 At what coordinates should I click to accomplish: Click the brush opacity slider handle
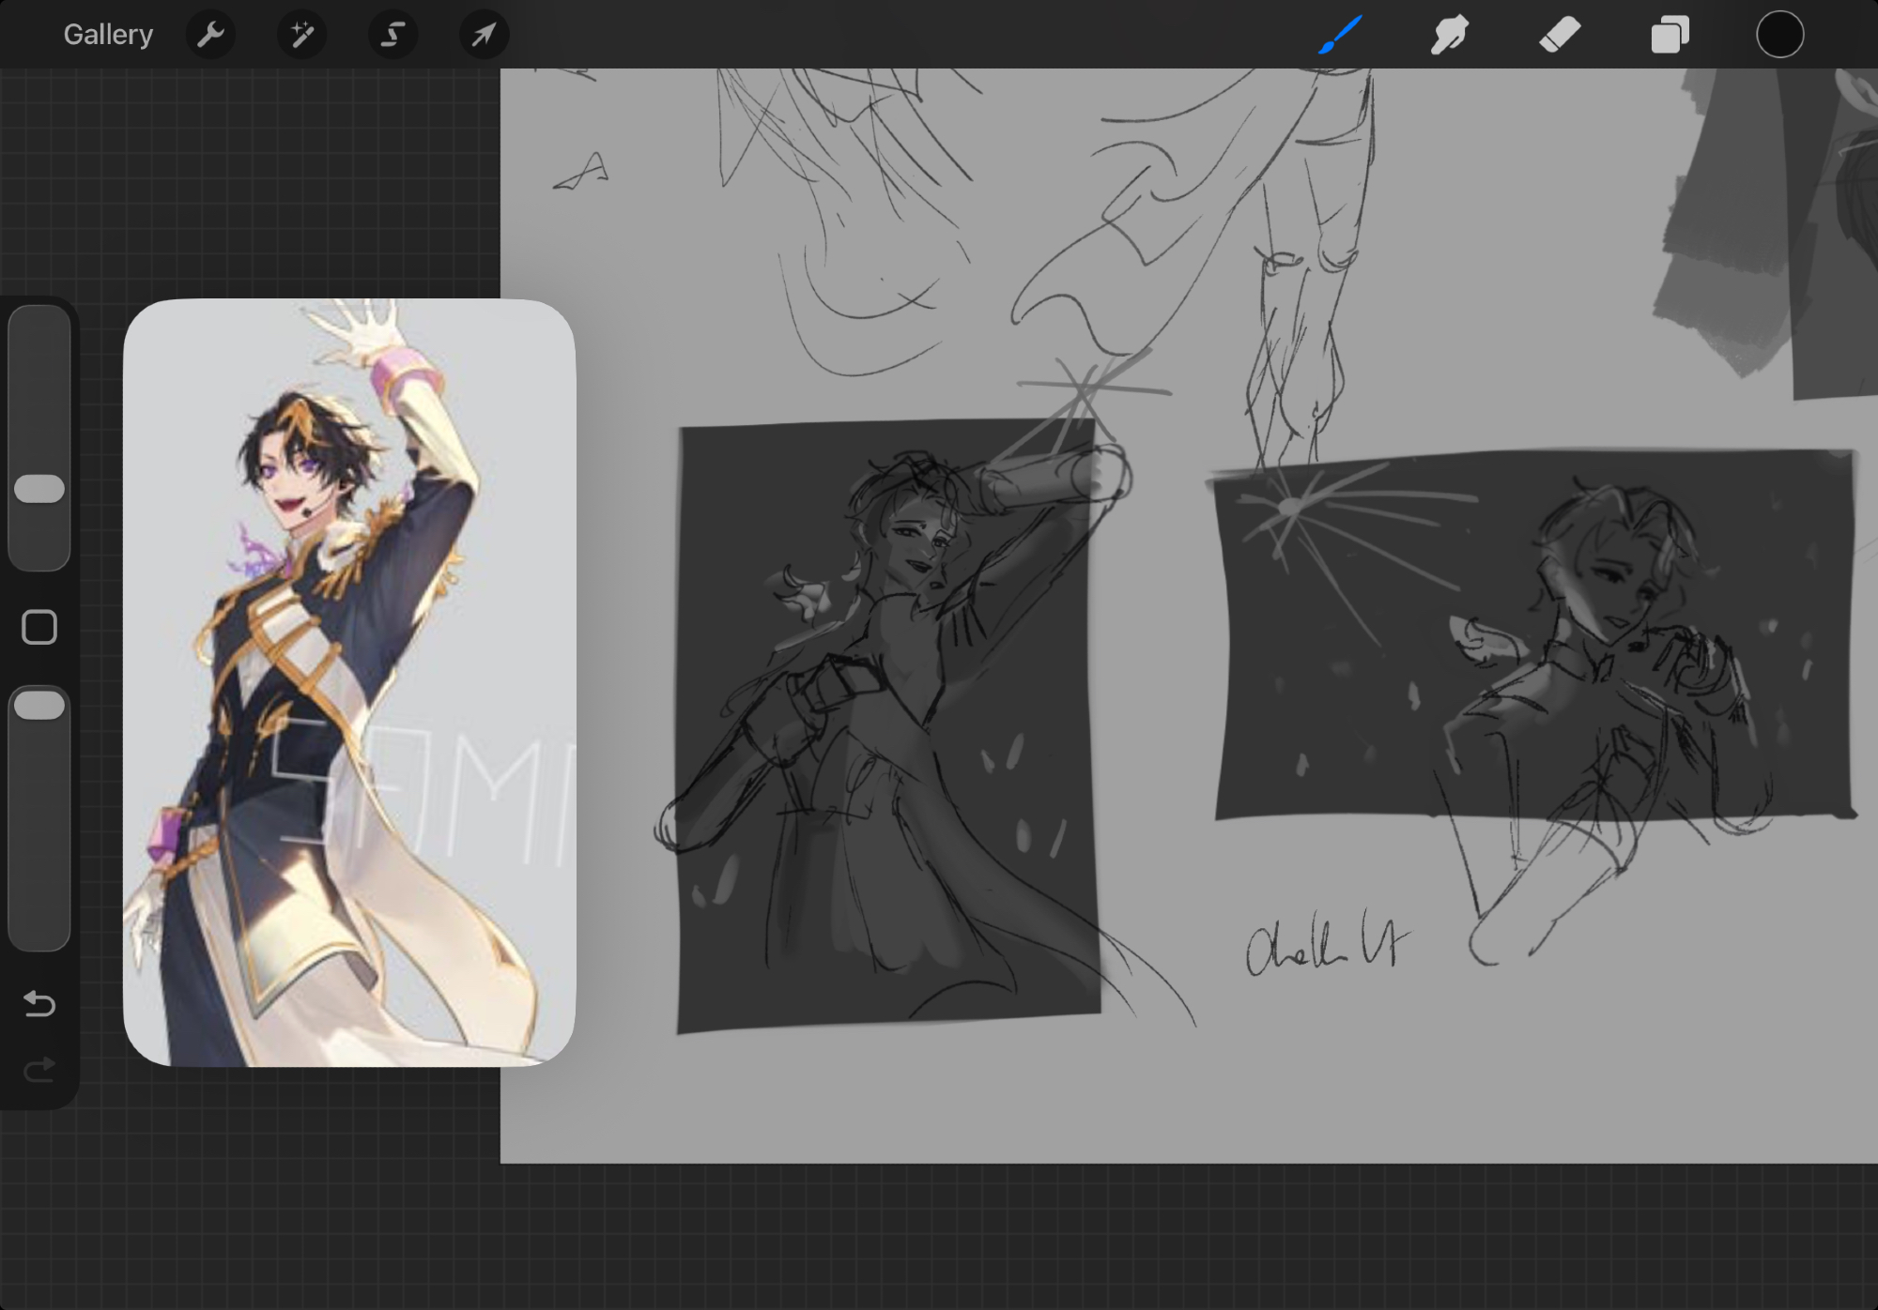click(x=39, y=706)
